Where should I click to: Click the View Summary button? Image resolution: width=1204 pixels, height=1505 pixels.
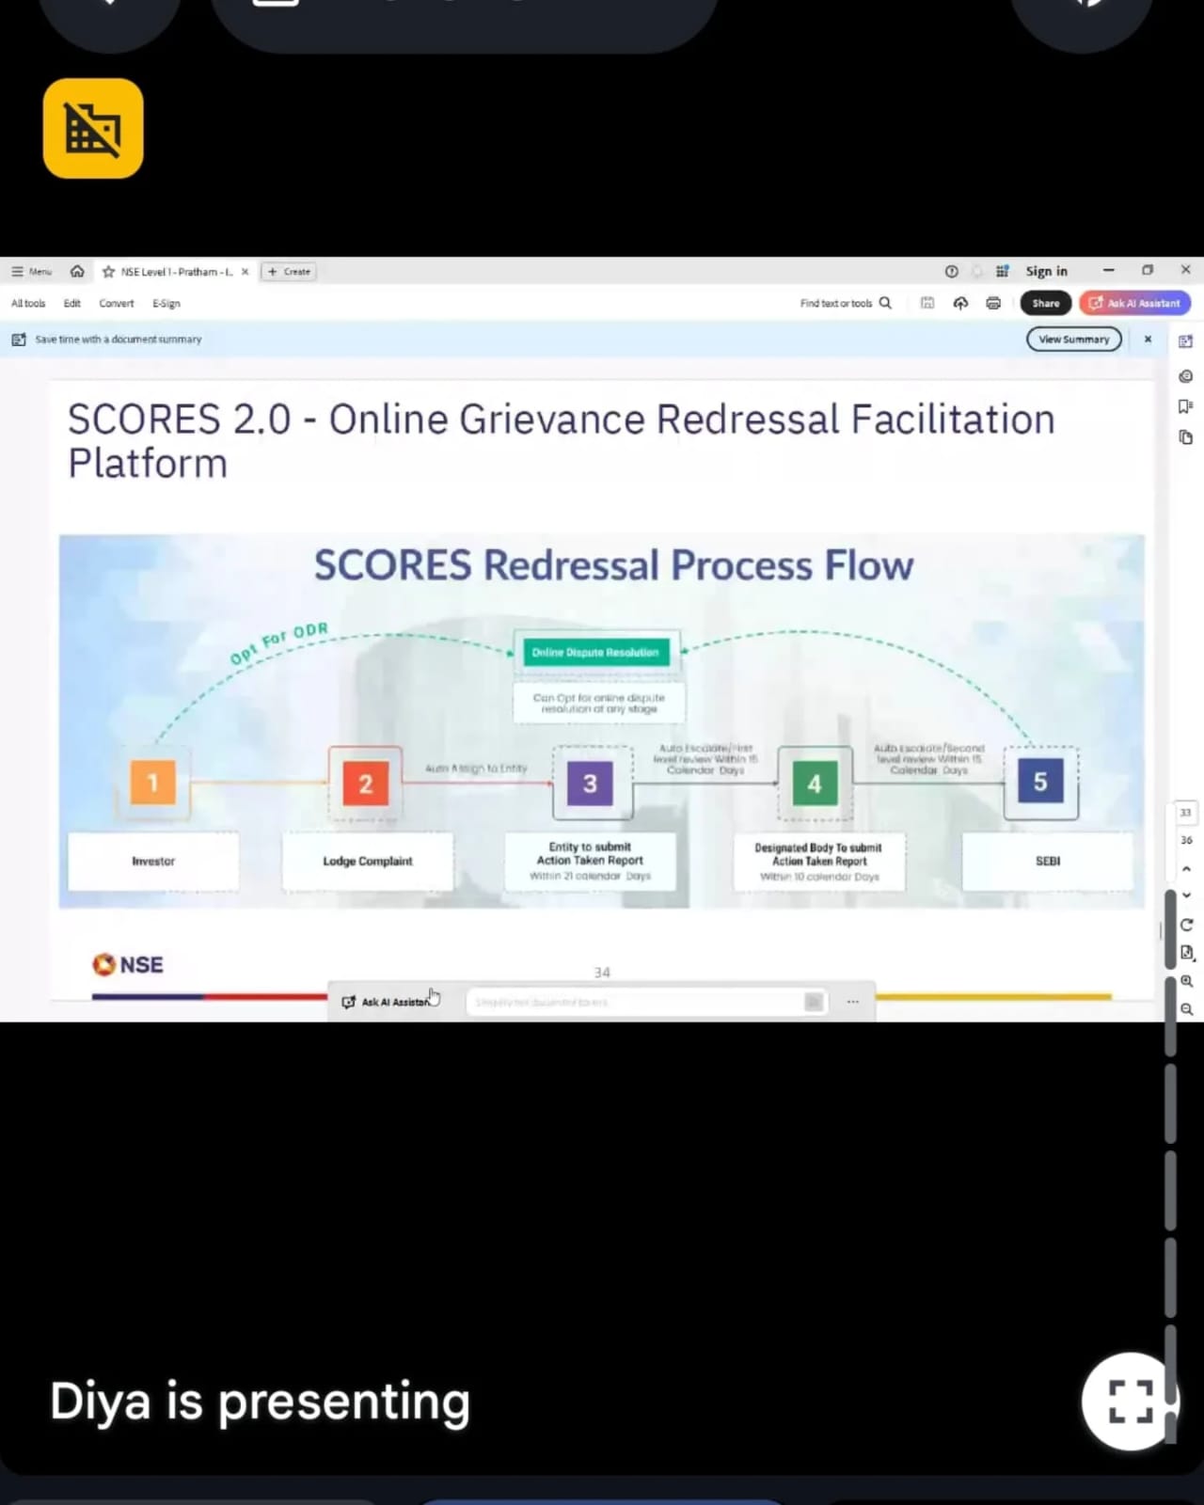pos(1074,340)
